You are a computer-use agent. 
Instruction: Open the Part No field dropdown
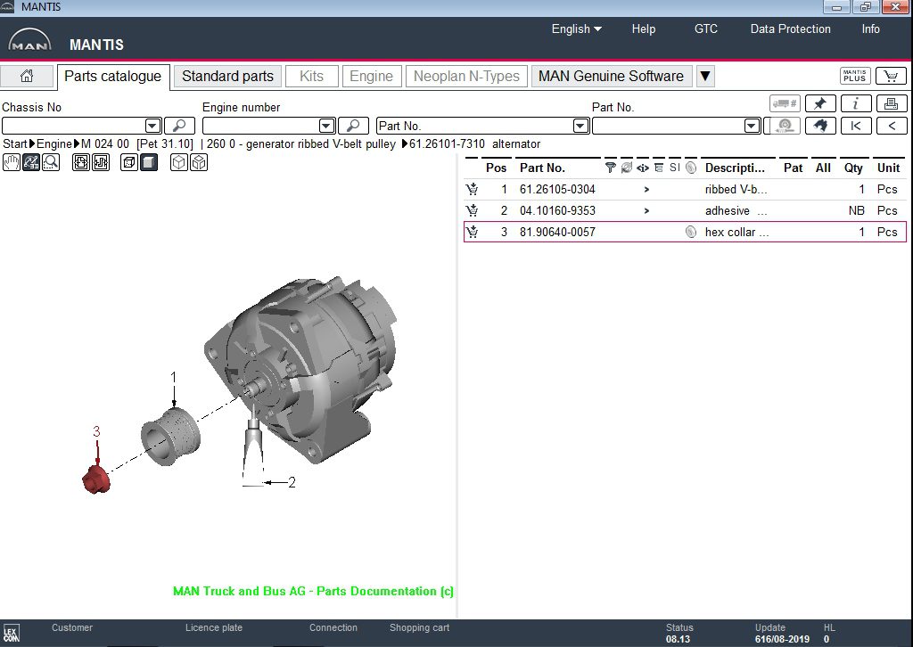pos(580,126)
